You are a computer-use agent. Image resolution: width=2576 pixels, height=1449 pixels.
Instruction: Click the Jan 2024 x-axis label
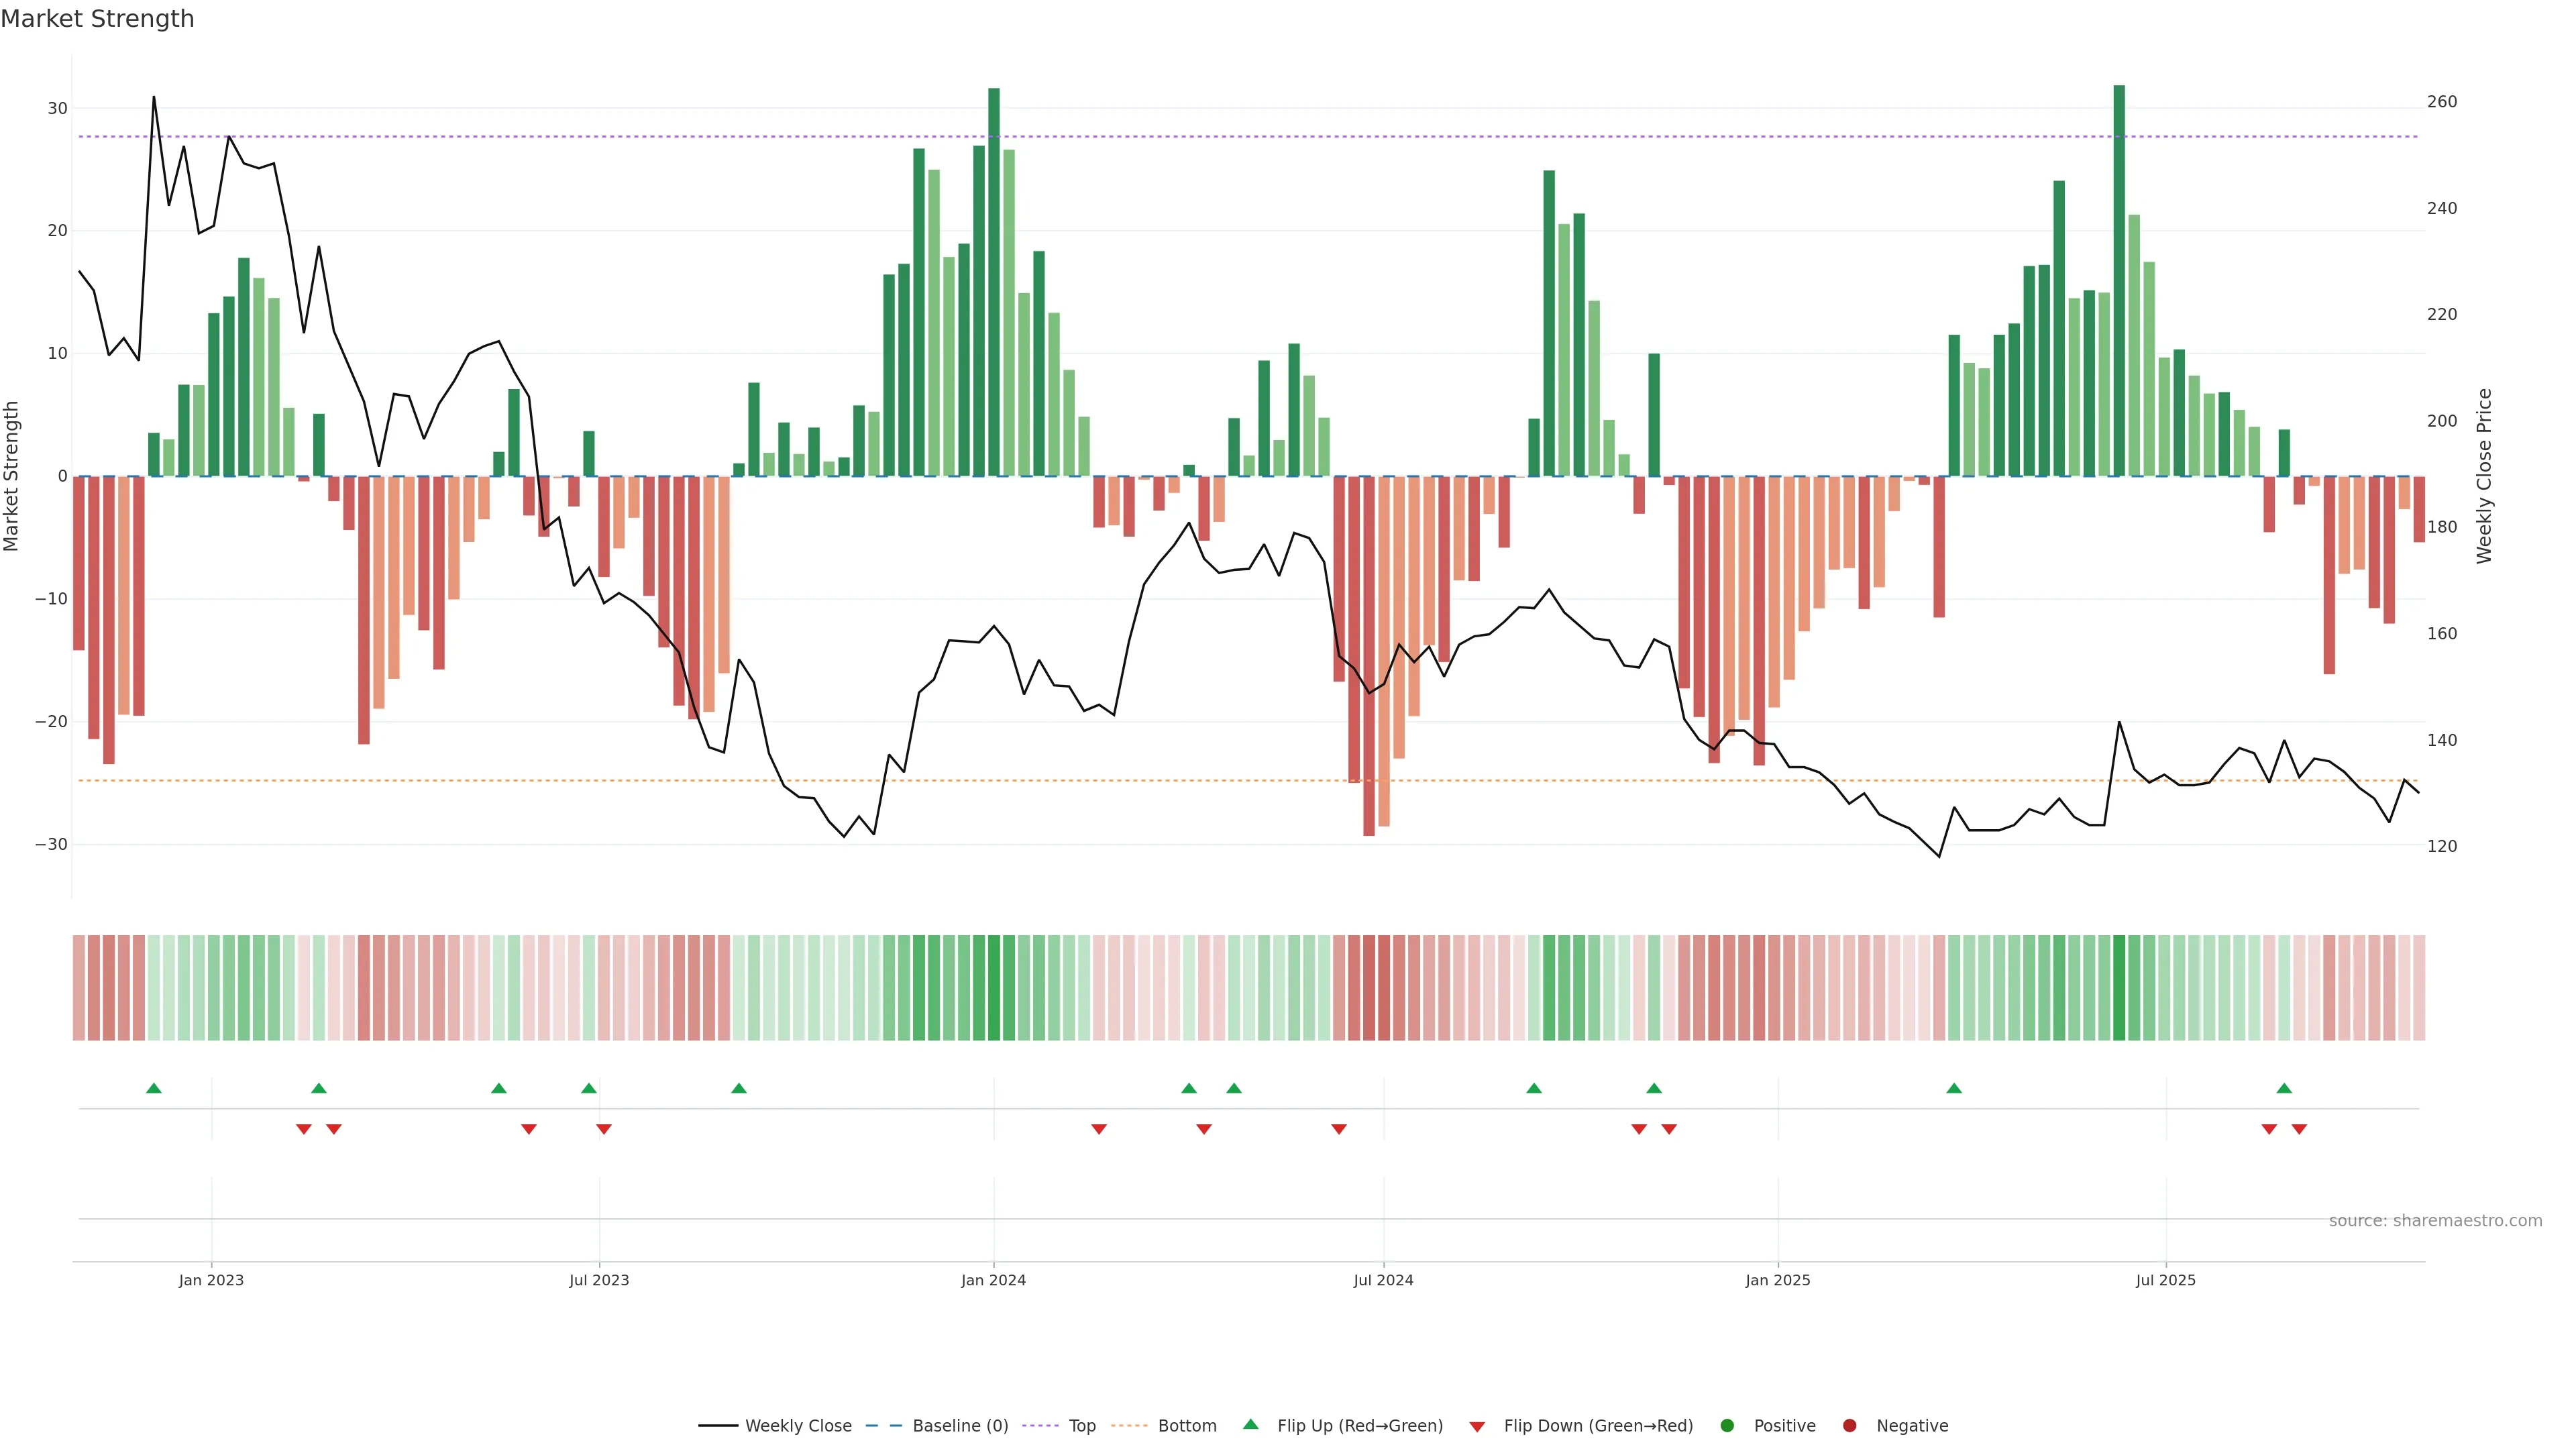993,1280
